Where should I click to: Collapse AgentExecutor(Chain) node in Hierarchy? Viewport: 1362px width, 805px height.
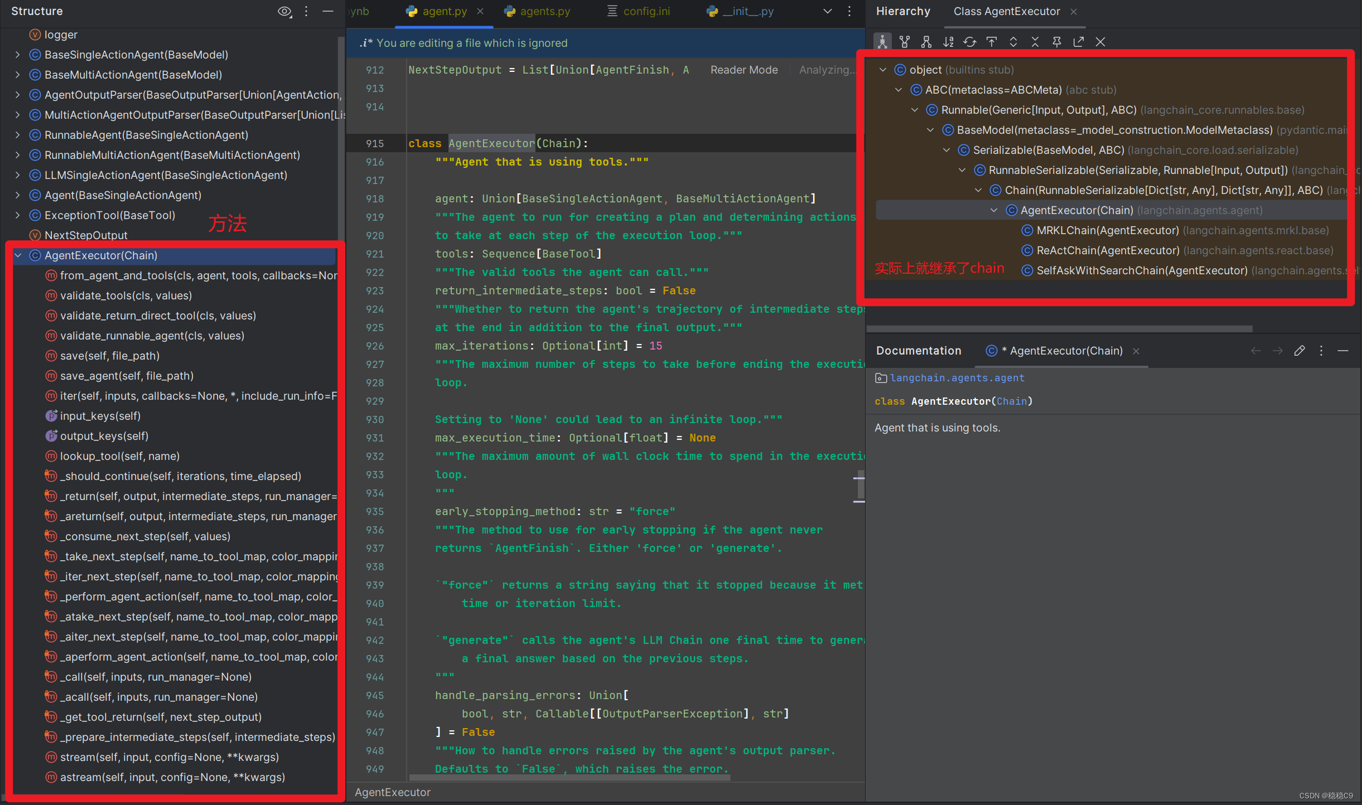[994, 210]
